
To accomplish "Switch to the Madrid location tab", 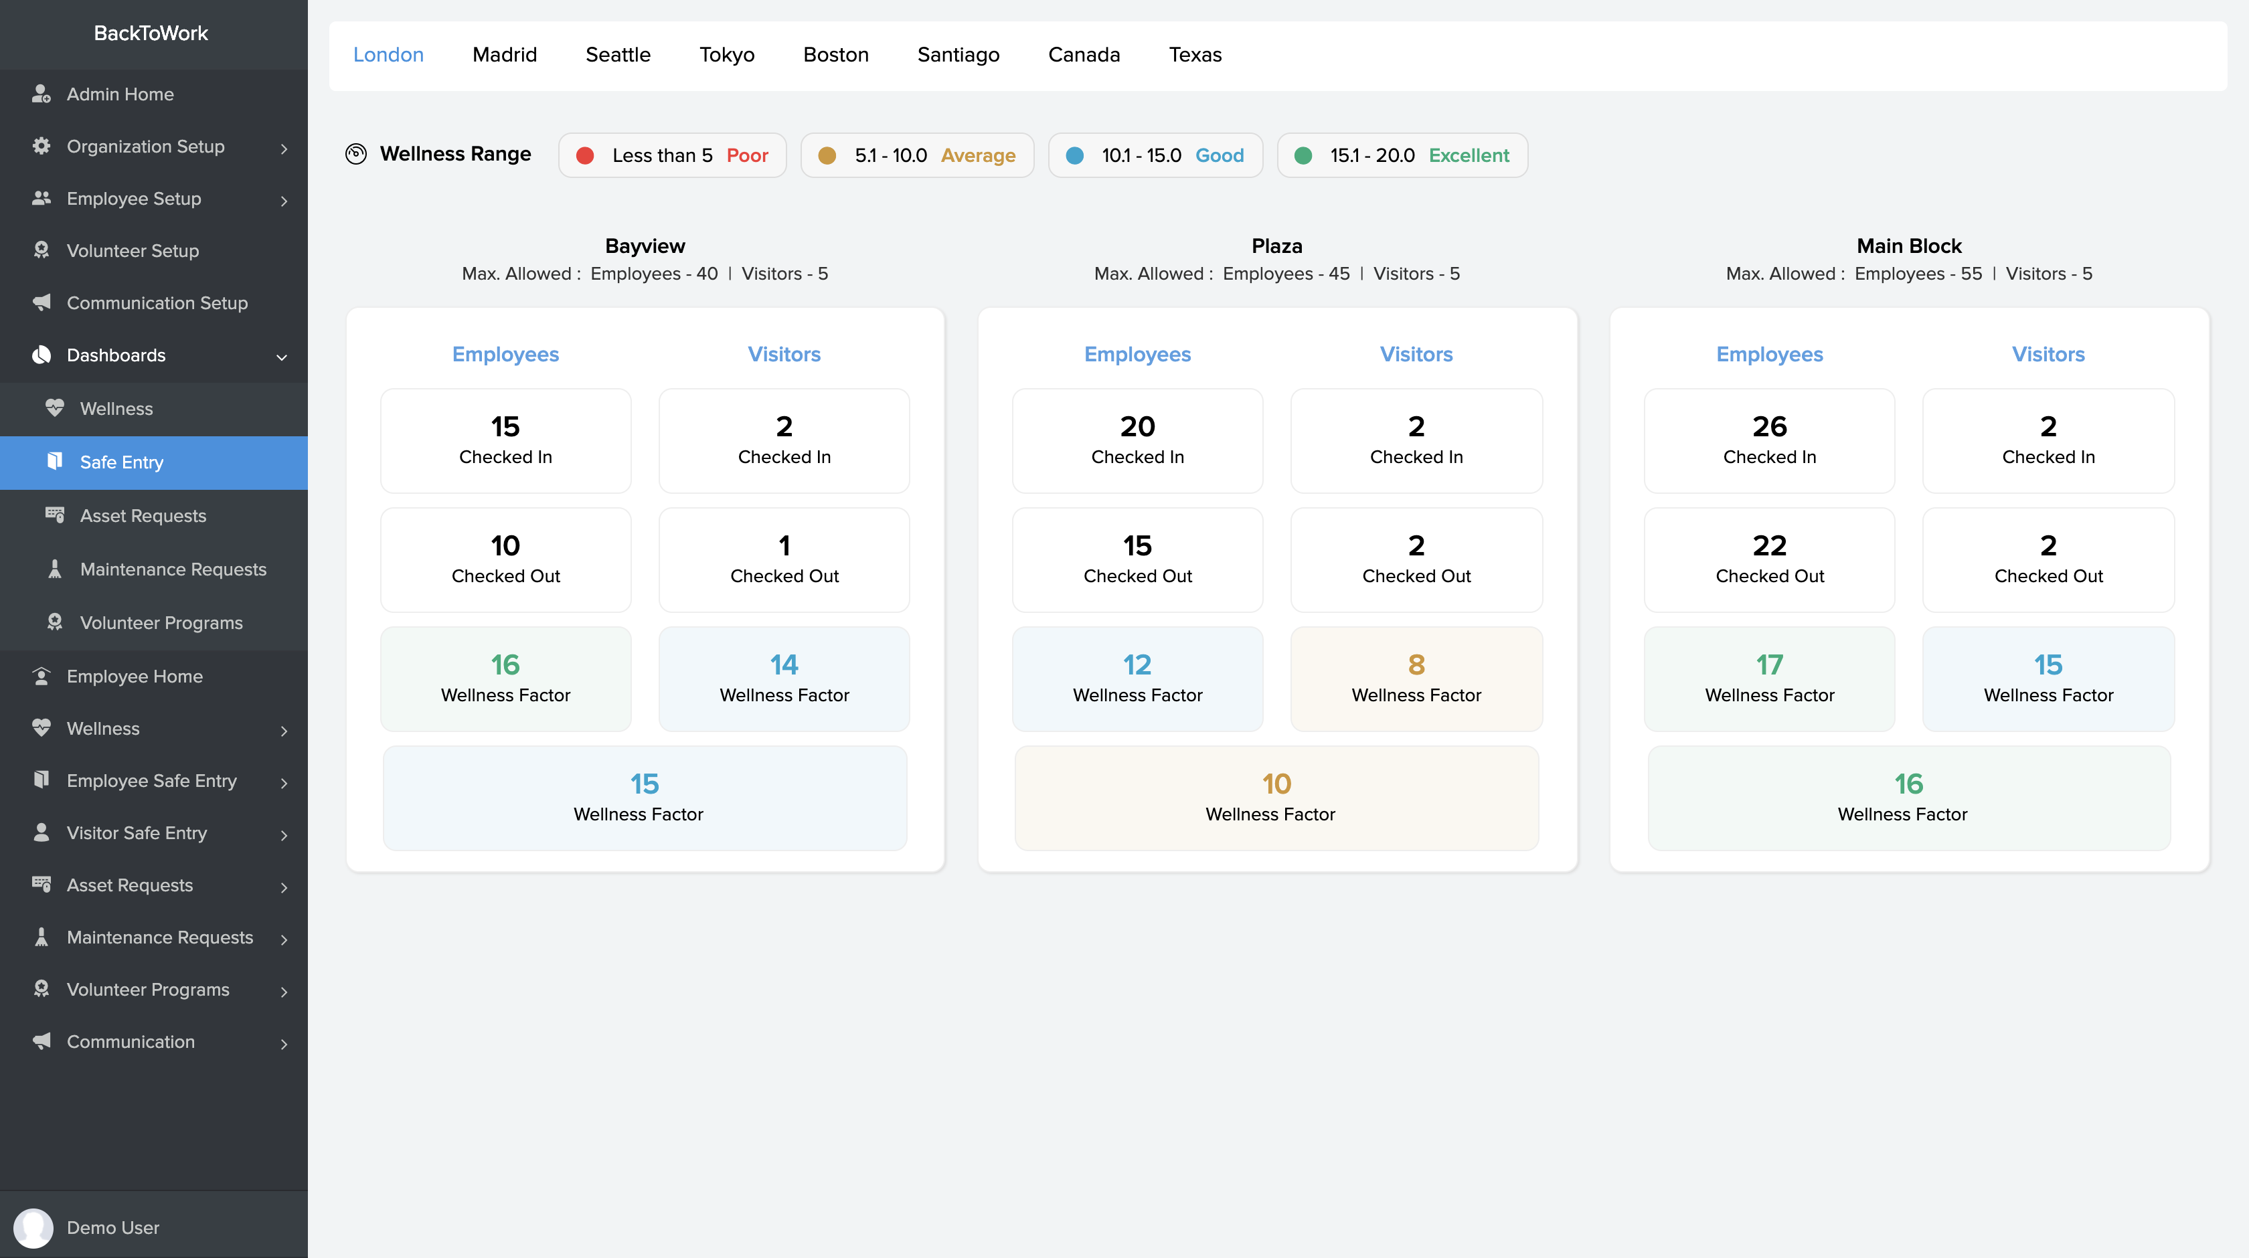I will point(504,55).
